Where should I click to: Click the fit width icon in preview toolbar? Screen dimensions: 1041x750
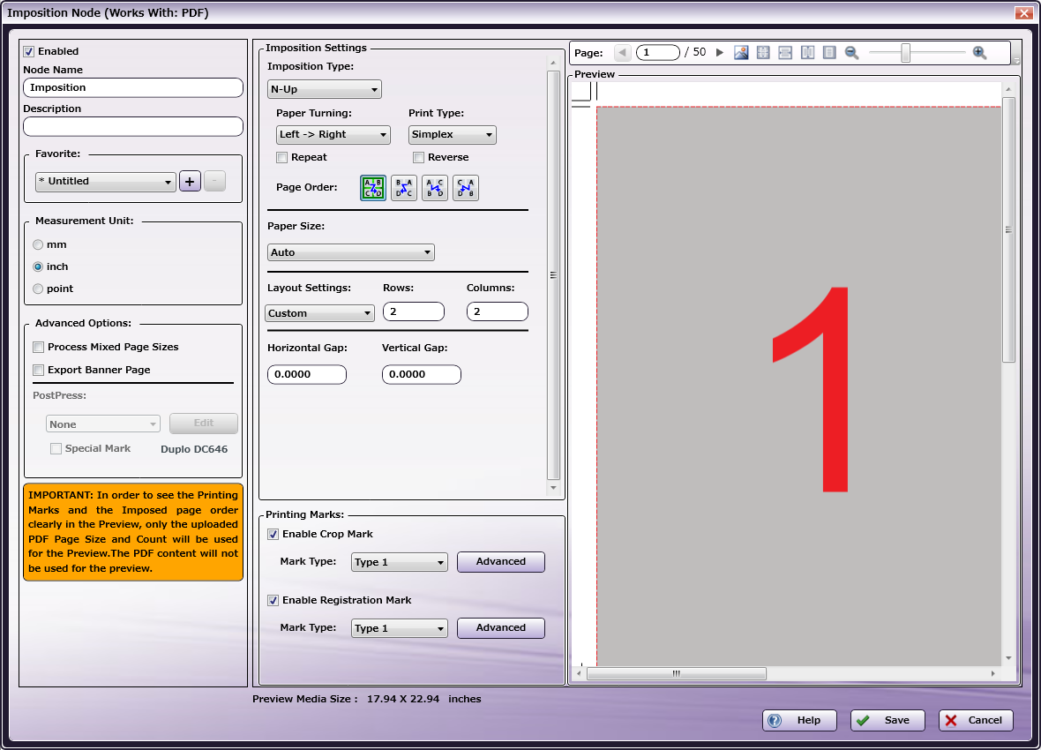point(785,52)
